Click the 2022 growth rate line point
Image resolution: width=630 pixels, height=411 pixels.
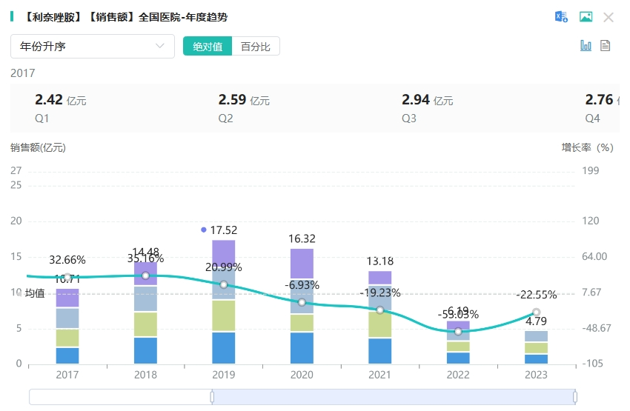[x=458, y=332]
